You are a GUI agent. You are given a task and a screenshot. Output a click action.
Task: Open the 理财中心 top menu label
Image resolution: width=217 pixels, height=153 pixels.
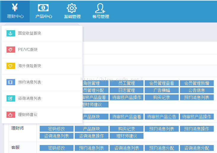(x=15, y=16)
